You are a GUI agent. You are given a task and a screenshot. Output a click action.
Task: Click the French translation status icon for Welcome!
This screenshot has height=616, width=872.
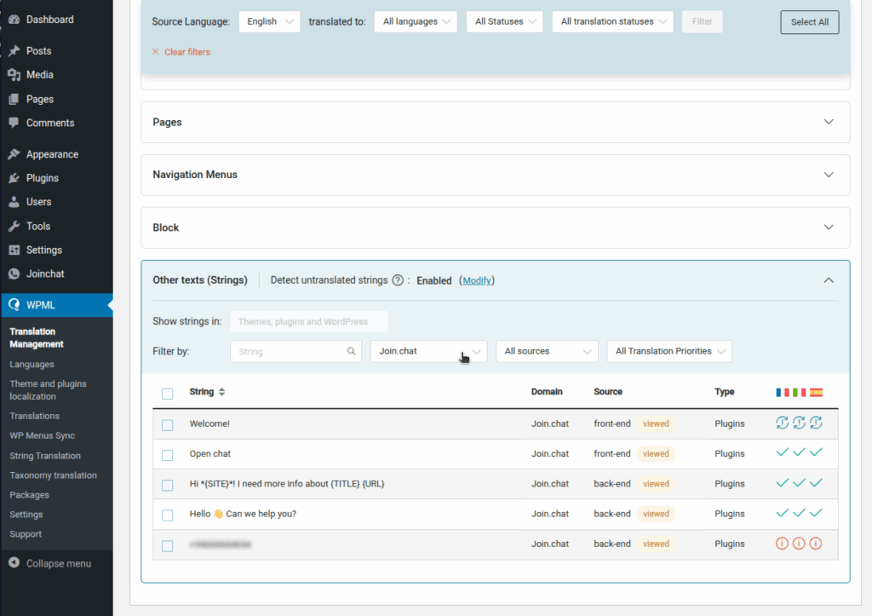coord(782,423)
